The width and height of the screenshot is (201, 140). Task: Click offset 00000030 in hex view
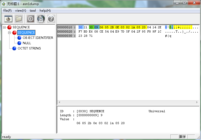65,36
